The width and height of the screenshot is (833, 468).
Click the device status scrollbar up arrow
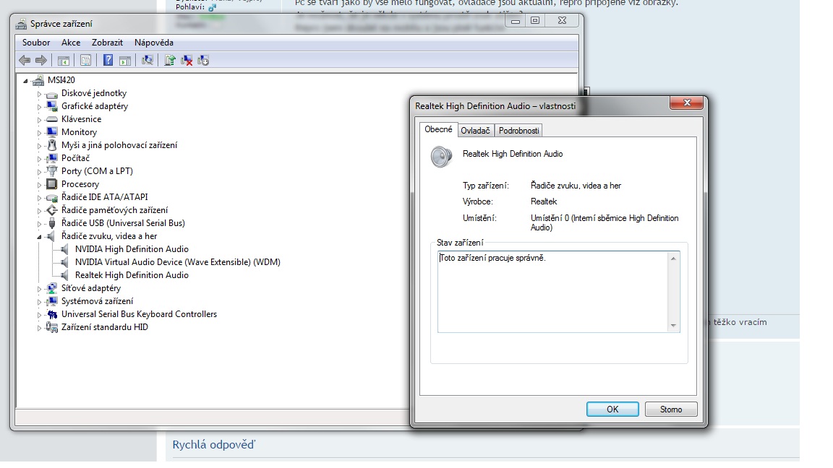674,259
